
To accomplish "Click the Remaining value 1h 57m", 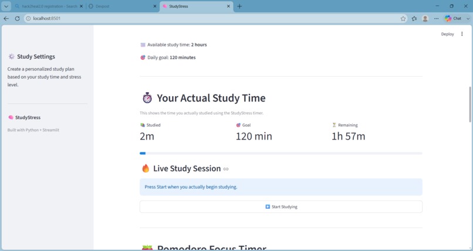I will (x=349, y=136).
